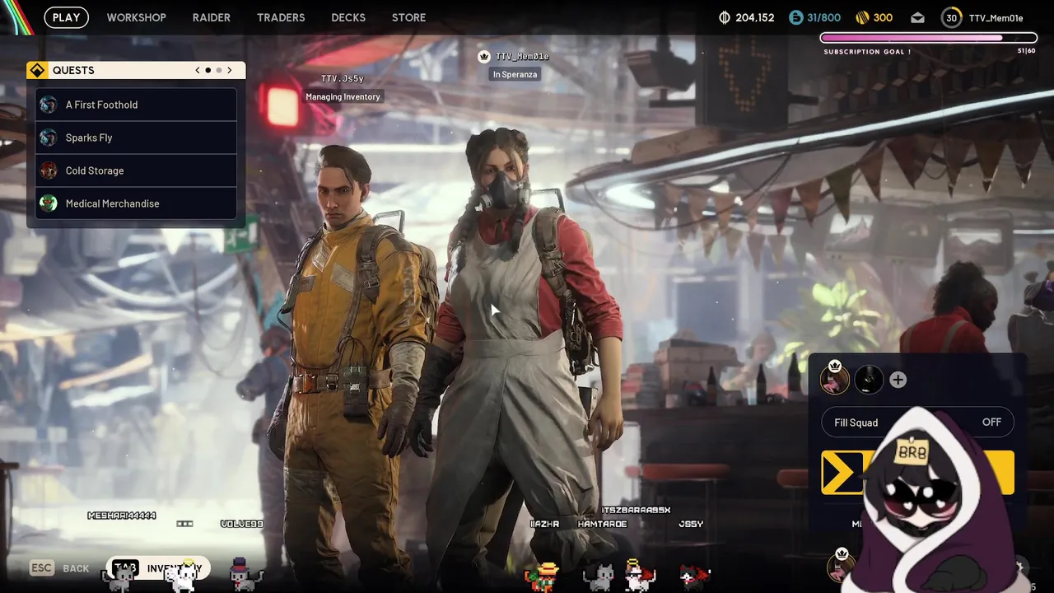The width and height of the screenshot is (1054, 593).
Task: Click the A First Foothold trader portrait
Action: (49, 105)
